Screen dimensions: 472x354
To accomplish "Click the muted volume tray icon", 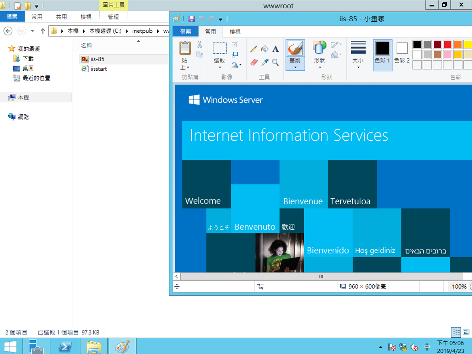I will tap(414, 347).
